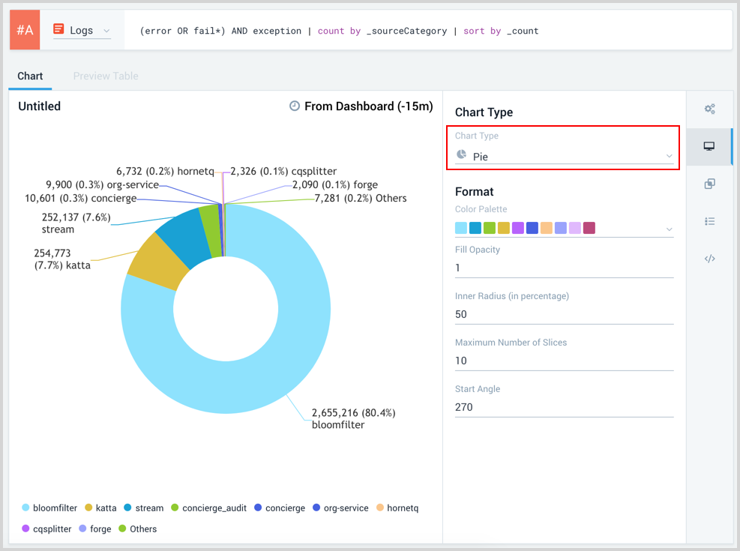Open the bulleted list legend panel icon
The image size is (740, 551).
tap(709, 221)
